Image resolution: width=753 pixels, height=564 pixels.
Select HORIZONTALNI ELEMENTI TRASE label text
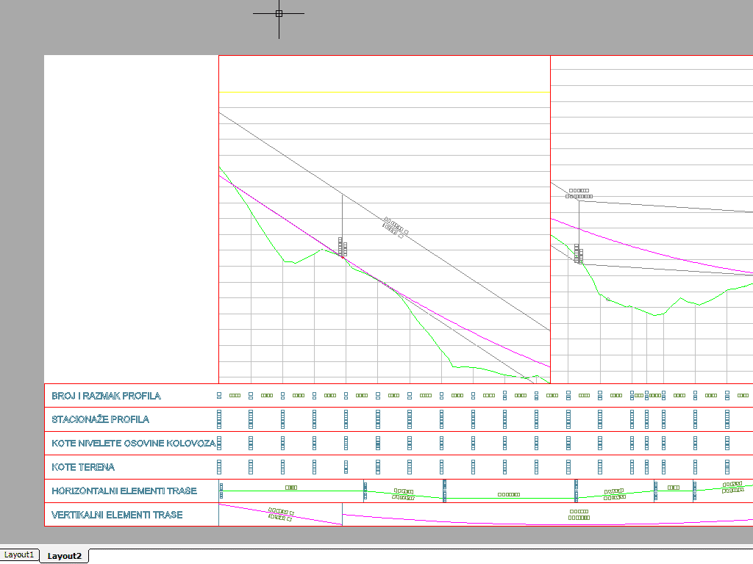[x=124, y=491]
